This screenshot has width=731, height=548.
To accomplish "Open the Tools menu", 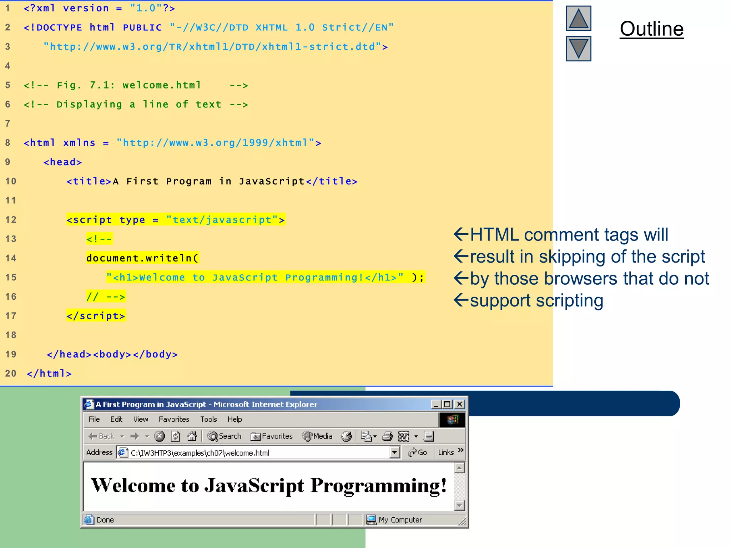I will click(208, 419).
